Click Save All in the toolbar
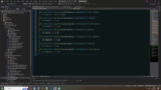This screenshot has height=90, width=161. (15, 4)
